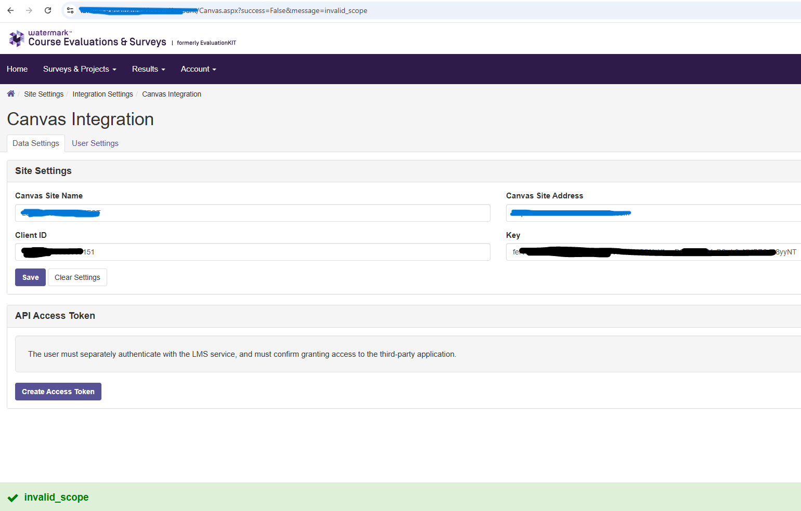Click Canvas Integration breadcrumb text
Viewport: 801px width, 511px height.
point(172,94)
